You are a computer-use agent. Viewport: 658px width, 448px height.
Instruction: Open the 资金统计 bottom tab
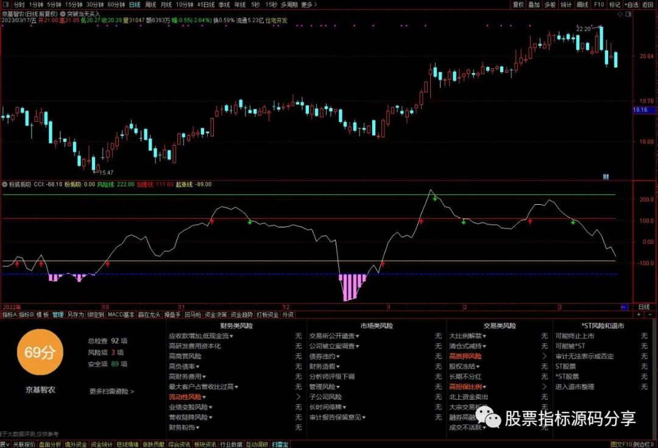coord(102,444)
